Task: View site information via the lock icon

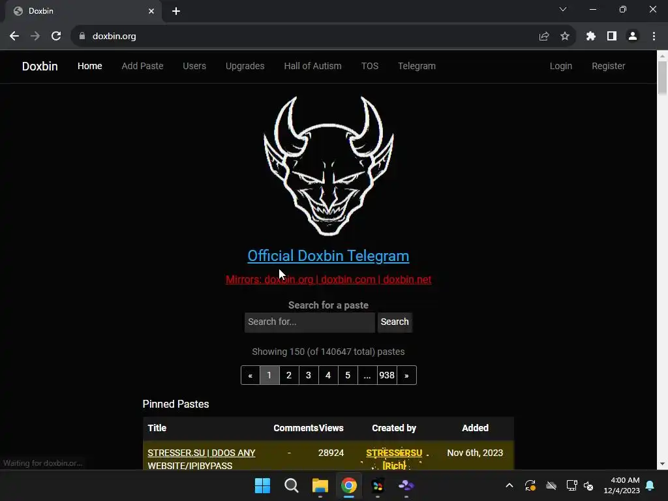Action: point(82,37)
